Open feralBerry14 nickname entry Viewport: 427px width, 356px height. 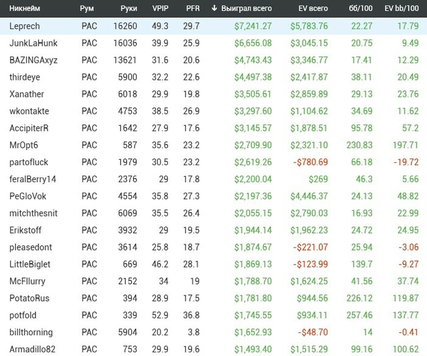click(x=33, y=179)
